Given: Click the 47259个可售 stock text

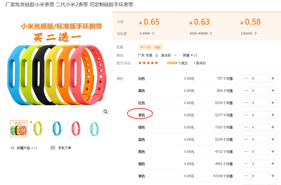Looking at the screenshot, I should tap(223, 176).
